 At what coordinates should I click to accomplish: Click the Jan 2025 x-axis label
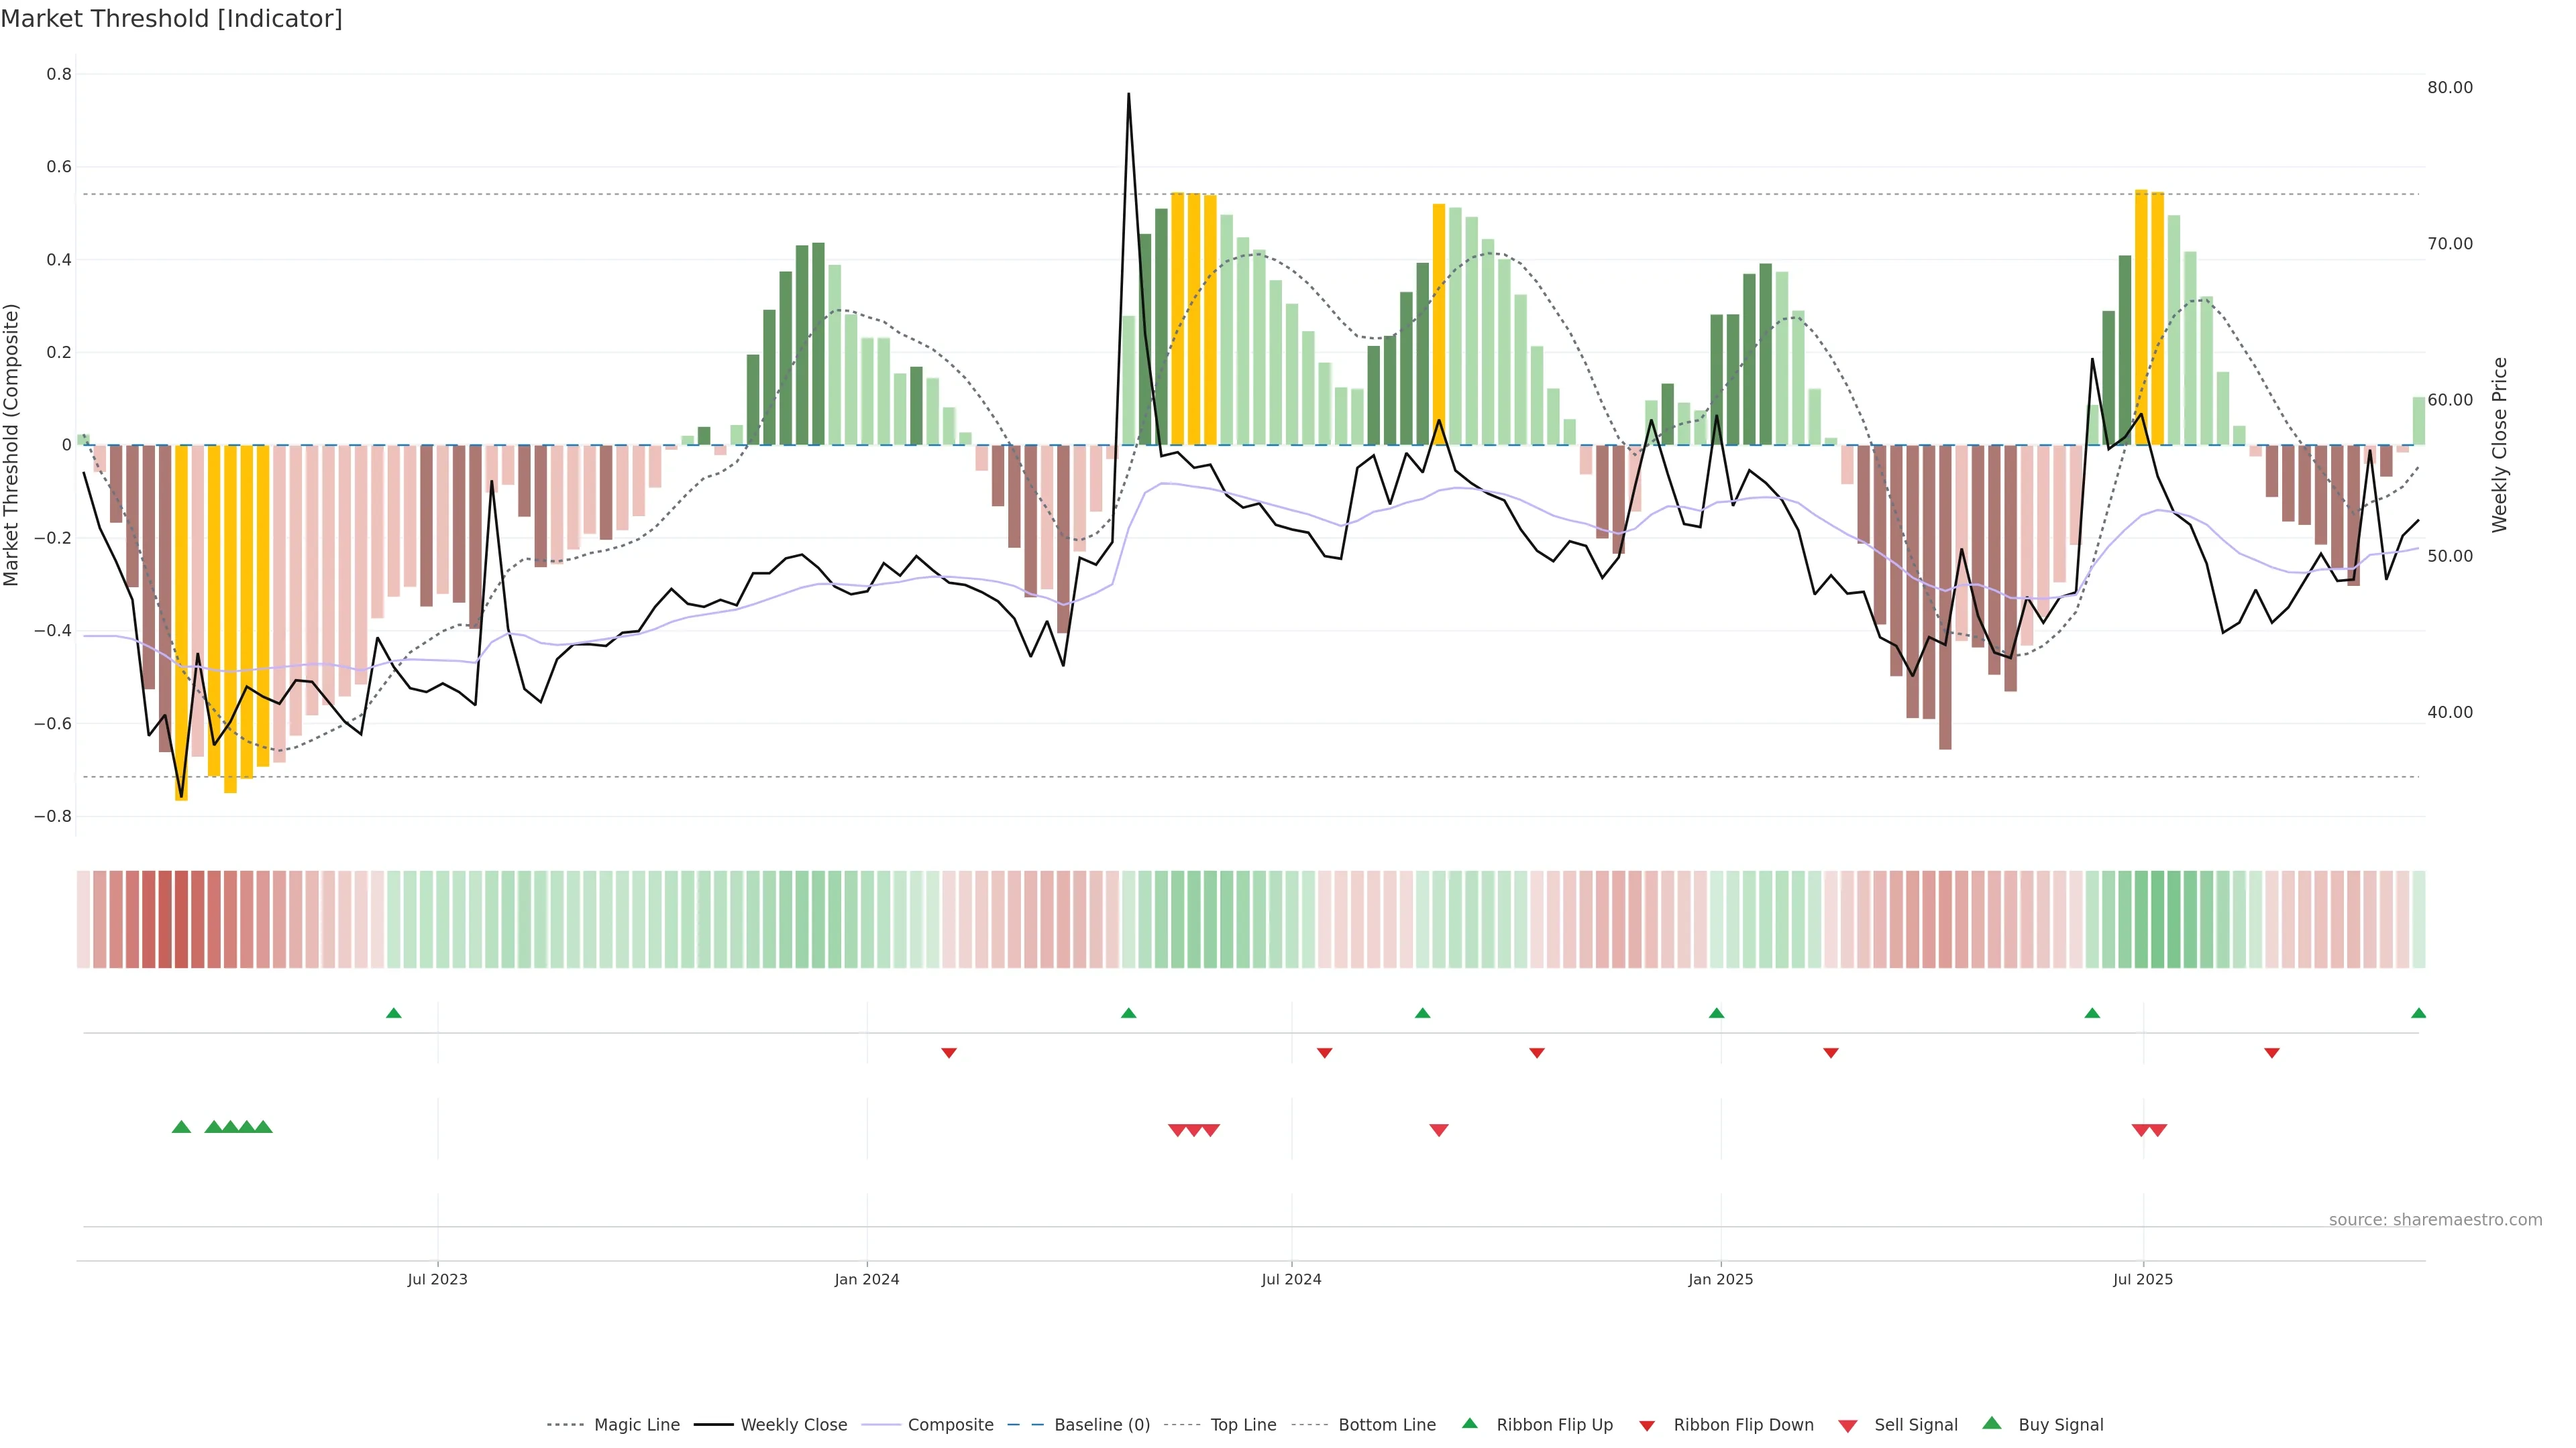[1720, 1279]
